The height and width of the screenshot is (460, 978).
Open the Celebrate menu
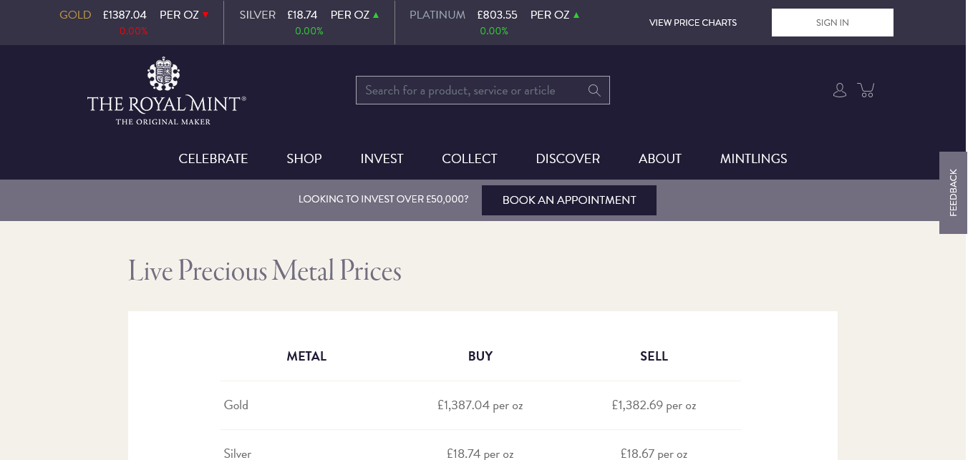coord(213,159)
